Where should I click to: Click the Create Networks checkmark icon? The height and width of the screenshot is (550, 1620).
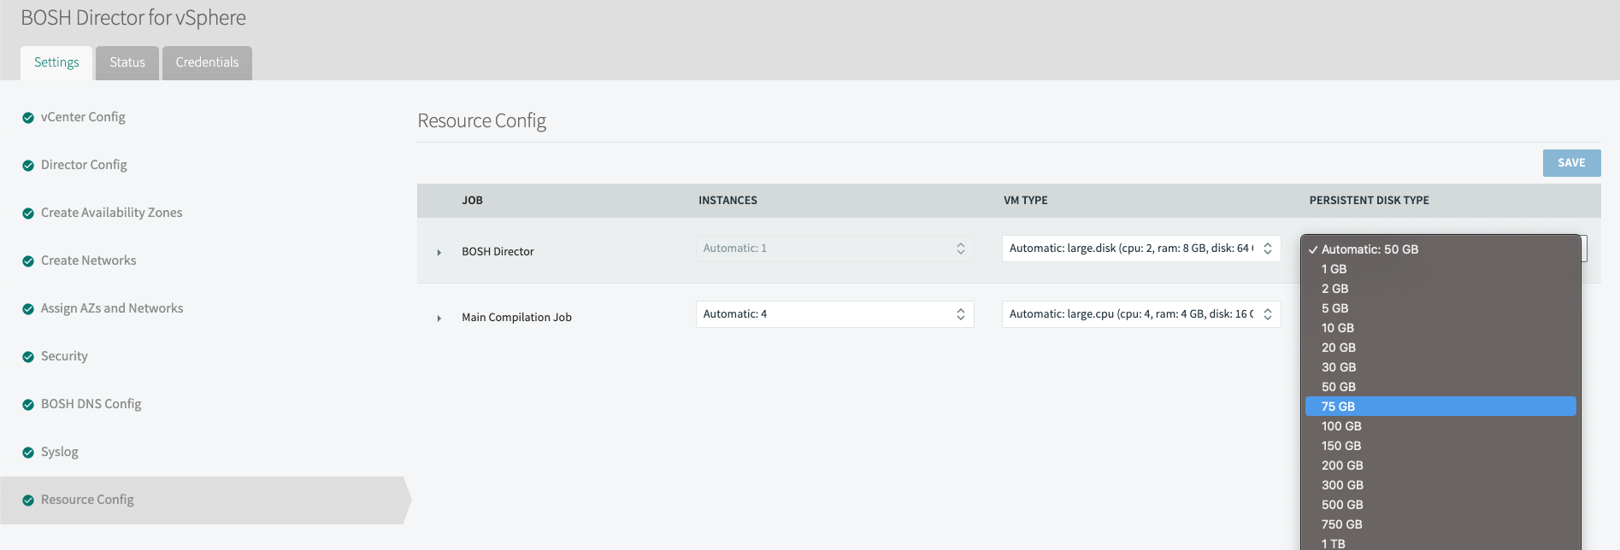[x=28, y=261]
